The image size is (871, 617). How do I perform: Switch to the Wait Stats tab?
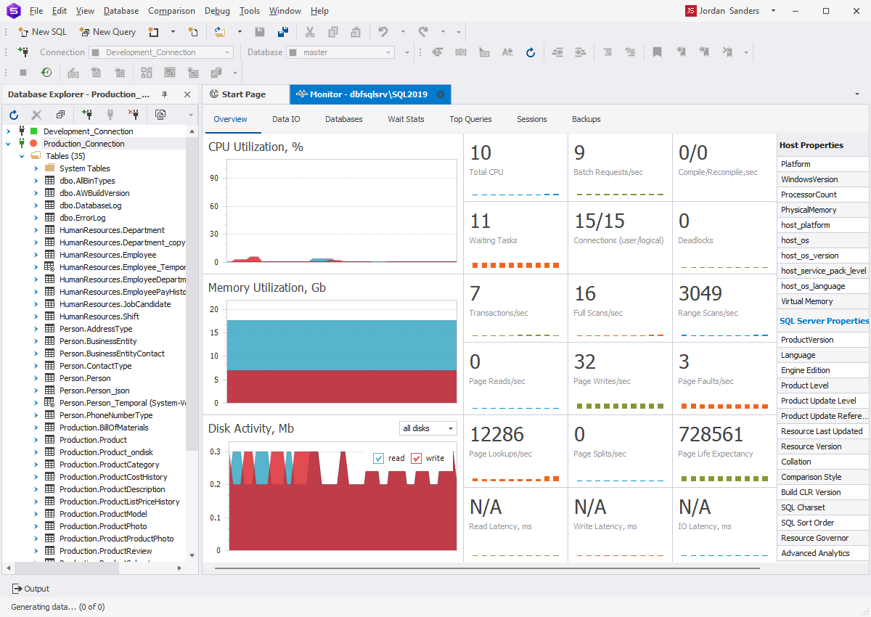pos(406,119)
